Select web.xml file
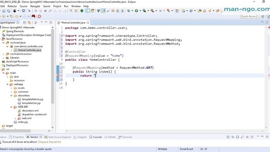The image size is (270, 152). 27,118
